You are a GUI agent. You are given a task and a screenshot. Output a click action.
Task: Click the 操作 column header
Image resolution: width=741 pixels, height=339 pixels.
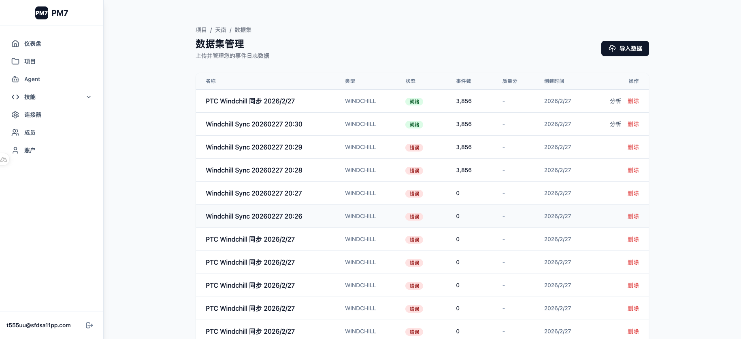pos(634,81)
